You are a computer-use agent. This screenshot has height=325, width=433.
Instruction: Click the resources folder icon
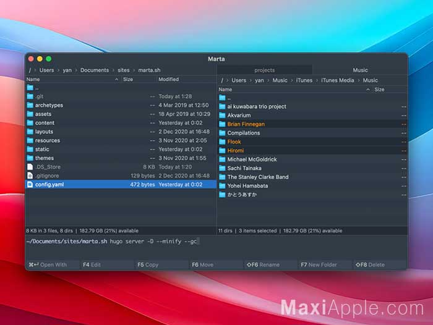tap(30, 140)
